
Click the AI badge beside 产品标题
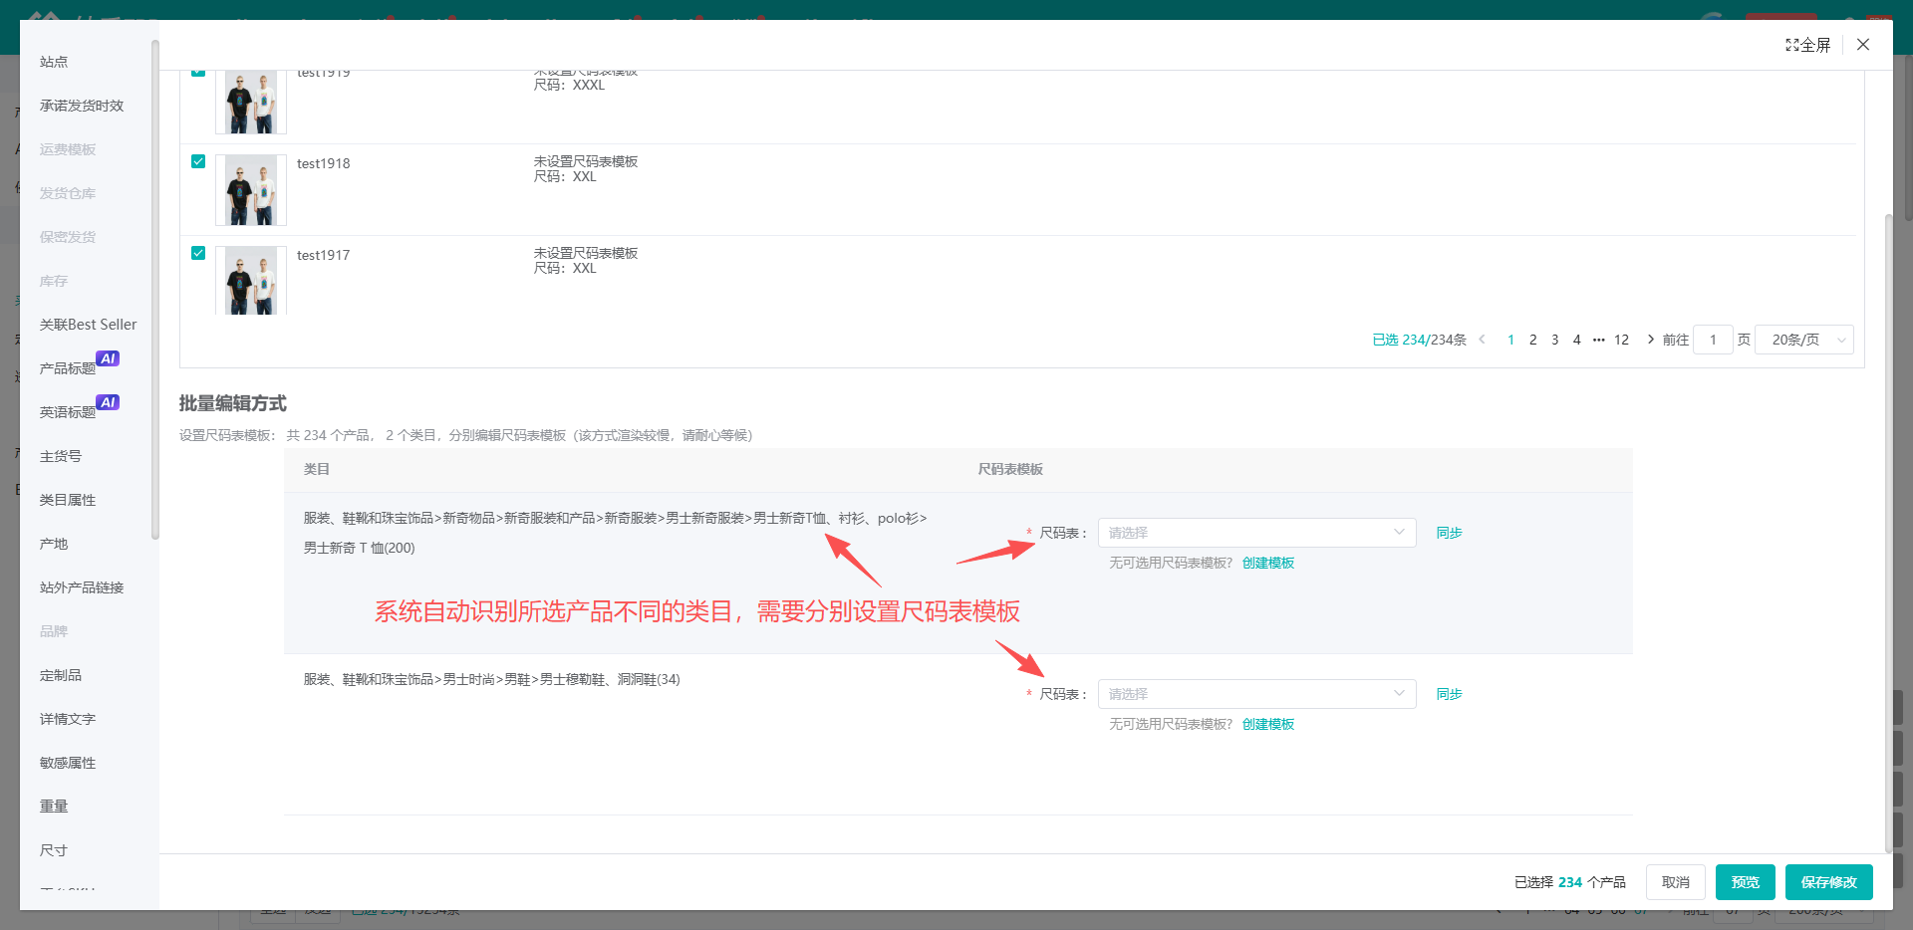(108, 358)
